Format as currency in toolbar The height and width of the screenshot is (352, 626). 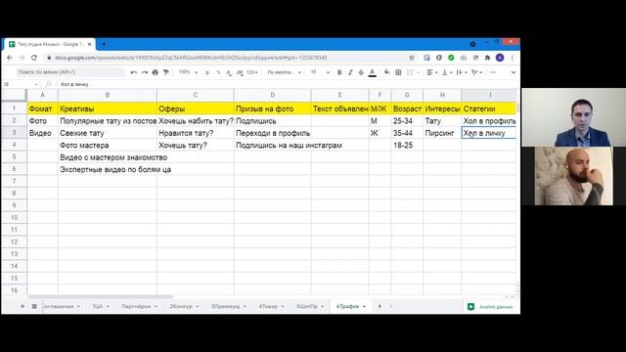click(x=207, y=72)
